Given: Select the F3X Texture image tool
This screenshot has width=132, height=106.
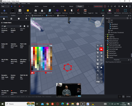Looking at the screenshot, I should 98,64.
